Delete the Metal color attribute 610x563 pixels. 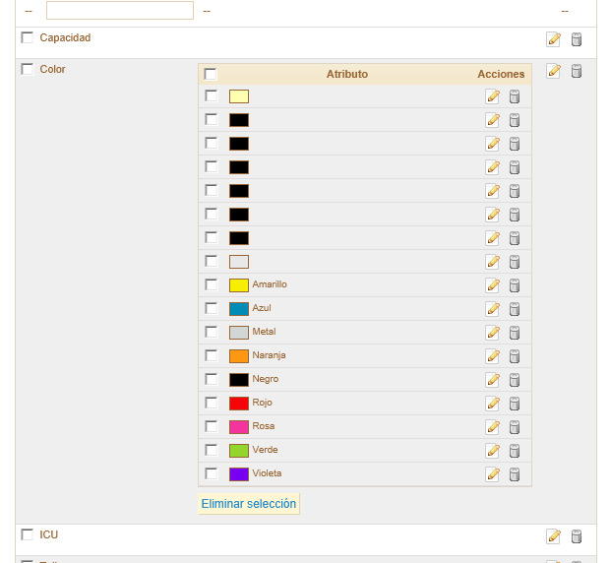[x=515, y=333]
